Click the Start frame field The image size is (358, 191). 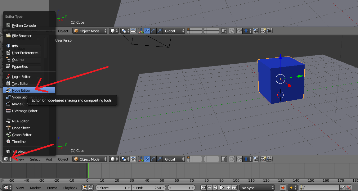coord(114,188)
